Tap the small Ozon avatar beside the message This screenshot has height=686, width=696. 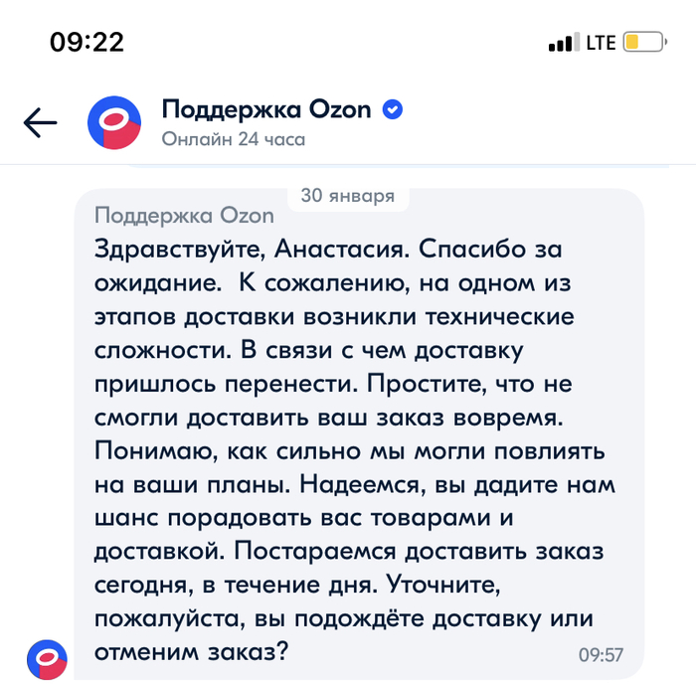[x=47, y=661]
